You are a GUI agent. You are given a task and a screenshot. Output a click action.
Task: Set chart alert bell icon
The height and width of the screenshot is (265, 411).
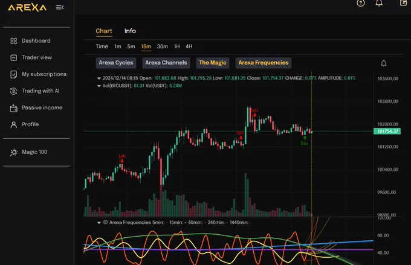[x=383, y=63]
